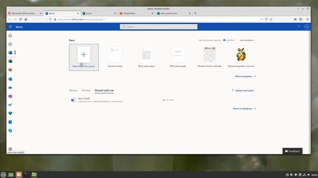Follow the More templates link
Viewport: 318px width, 178px height.
245,76
